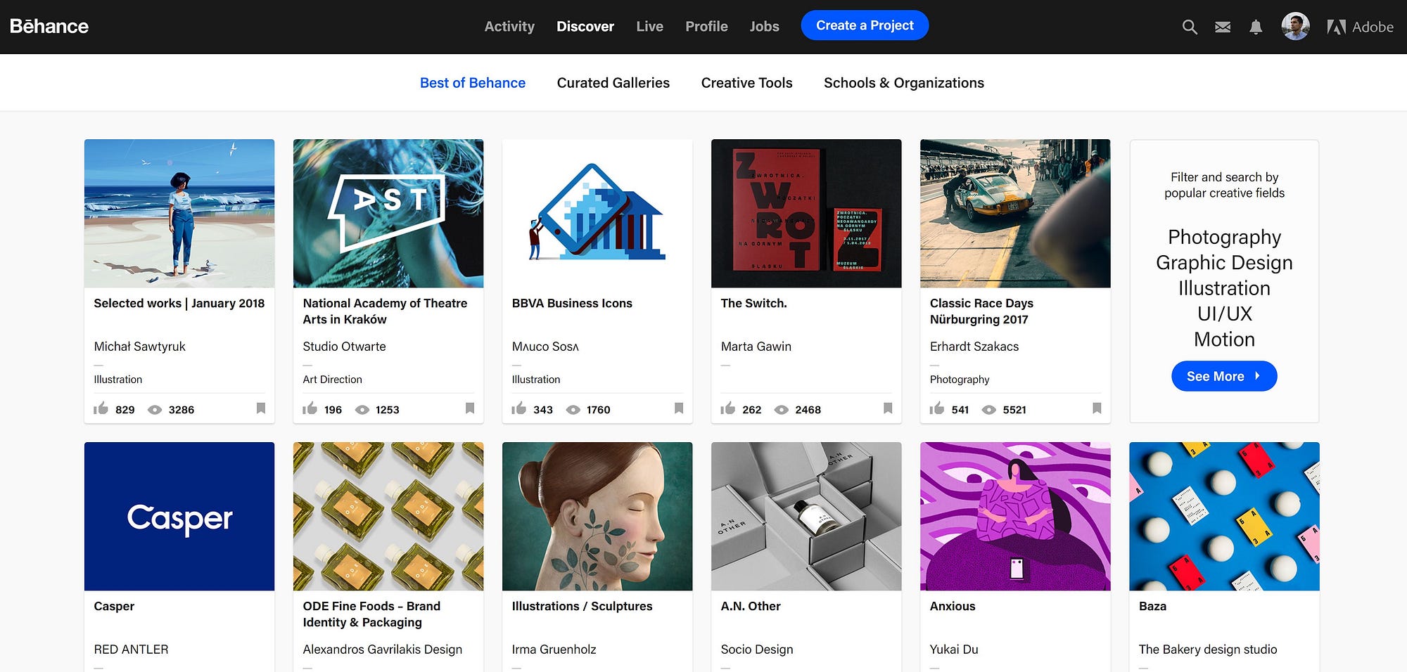This screenshot has width=1407, height=672.
Task: Filter by Motion field
Action: (1224, 340)
